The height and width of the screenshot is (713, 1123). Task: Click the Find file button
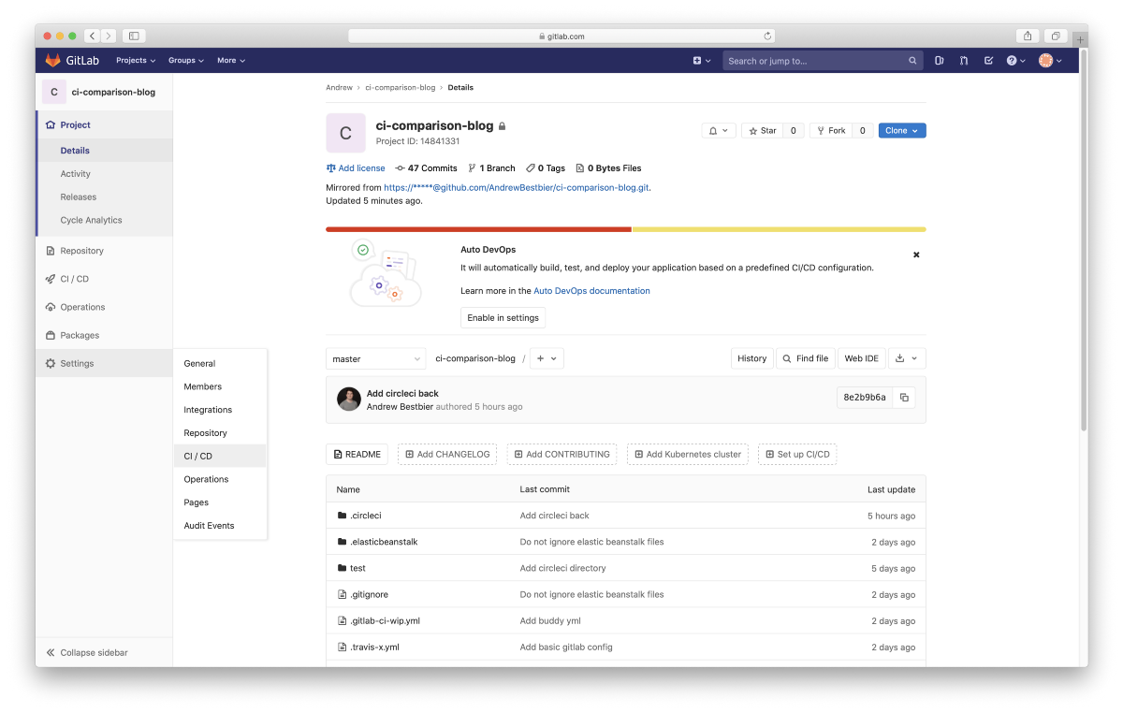(805, 358)
